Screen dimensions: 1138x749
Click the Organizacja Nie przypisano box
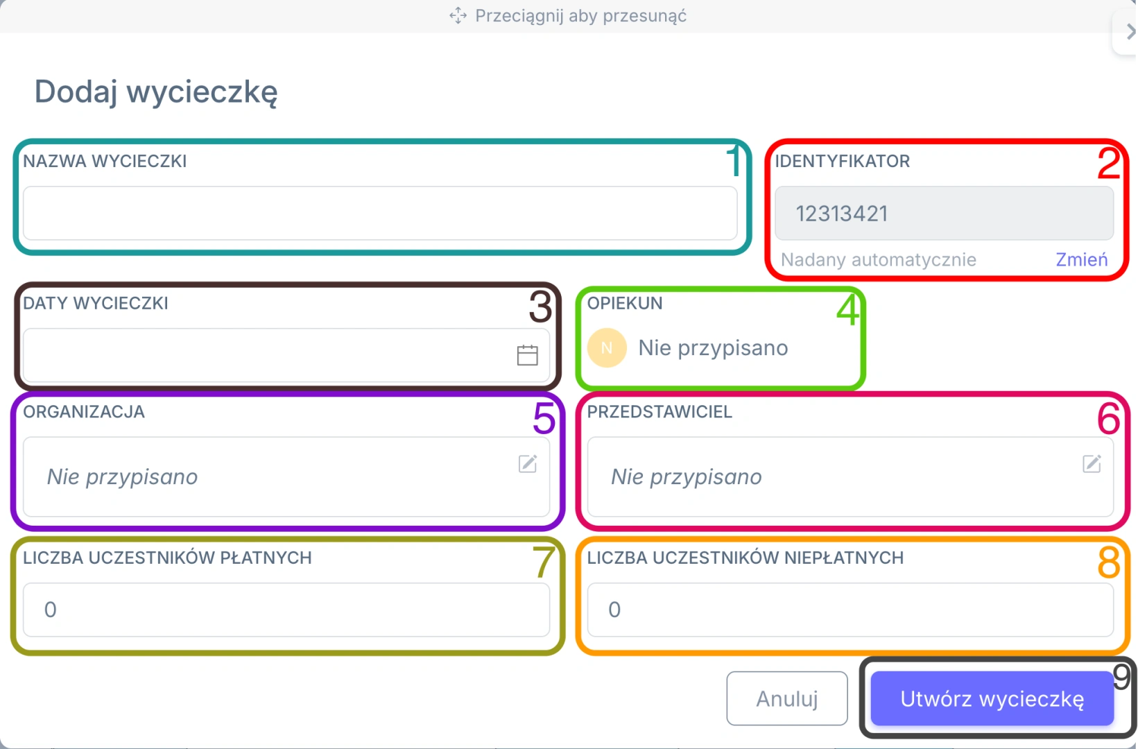(x=286, y=476)
